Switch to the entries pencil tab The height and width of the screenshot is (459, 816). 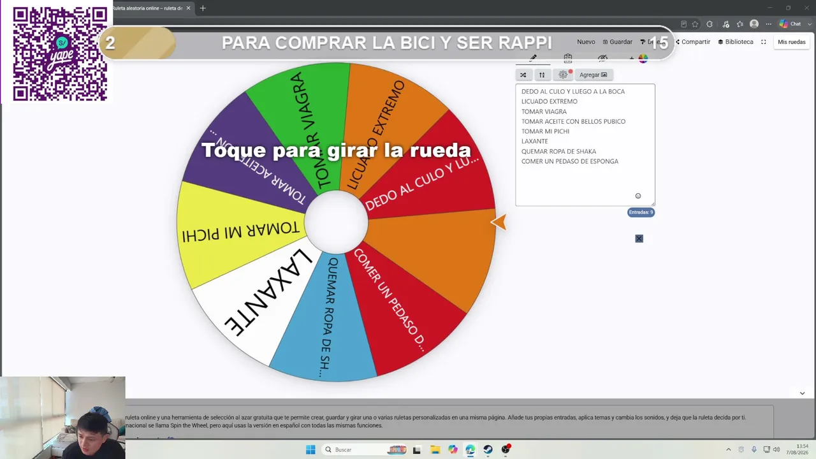tap(533, 58)
